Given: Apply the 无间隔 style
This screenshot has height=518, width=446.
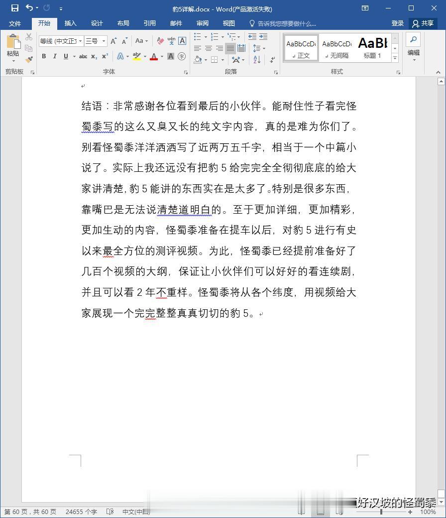Looking at the screenshot, I should point(336,48).
